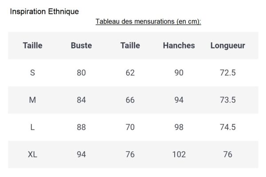The height and width of the screenshot is (177, 266).
Task: Click the Hanches value 98
Action: pos(179,127)
